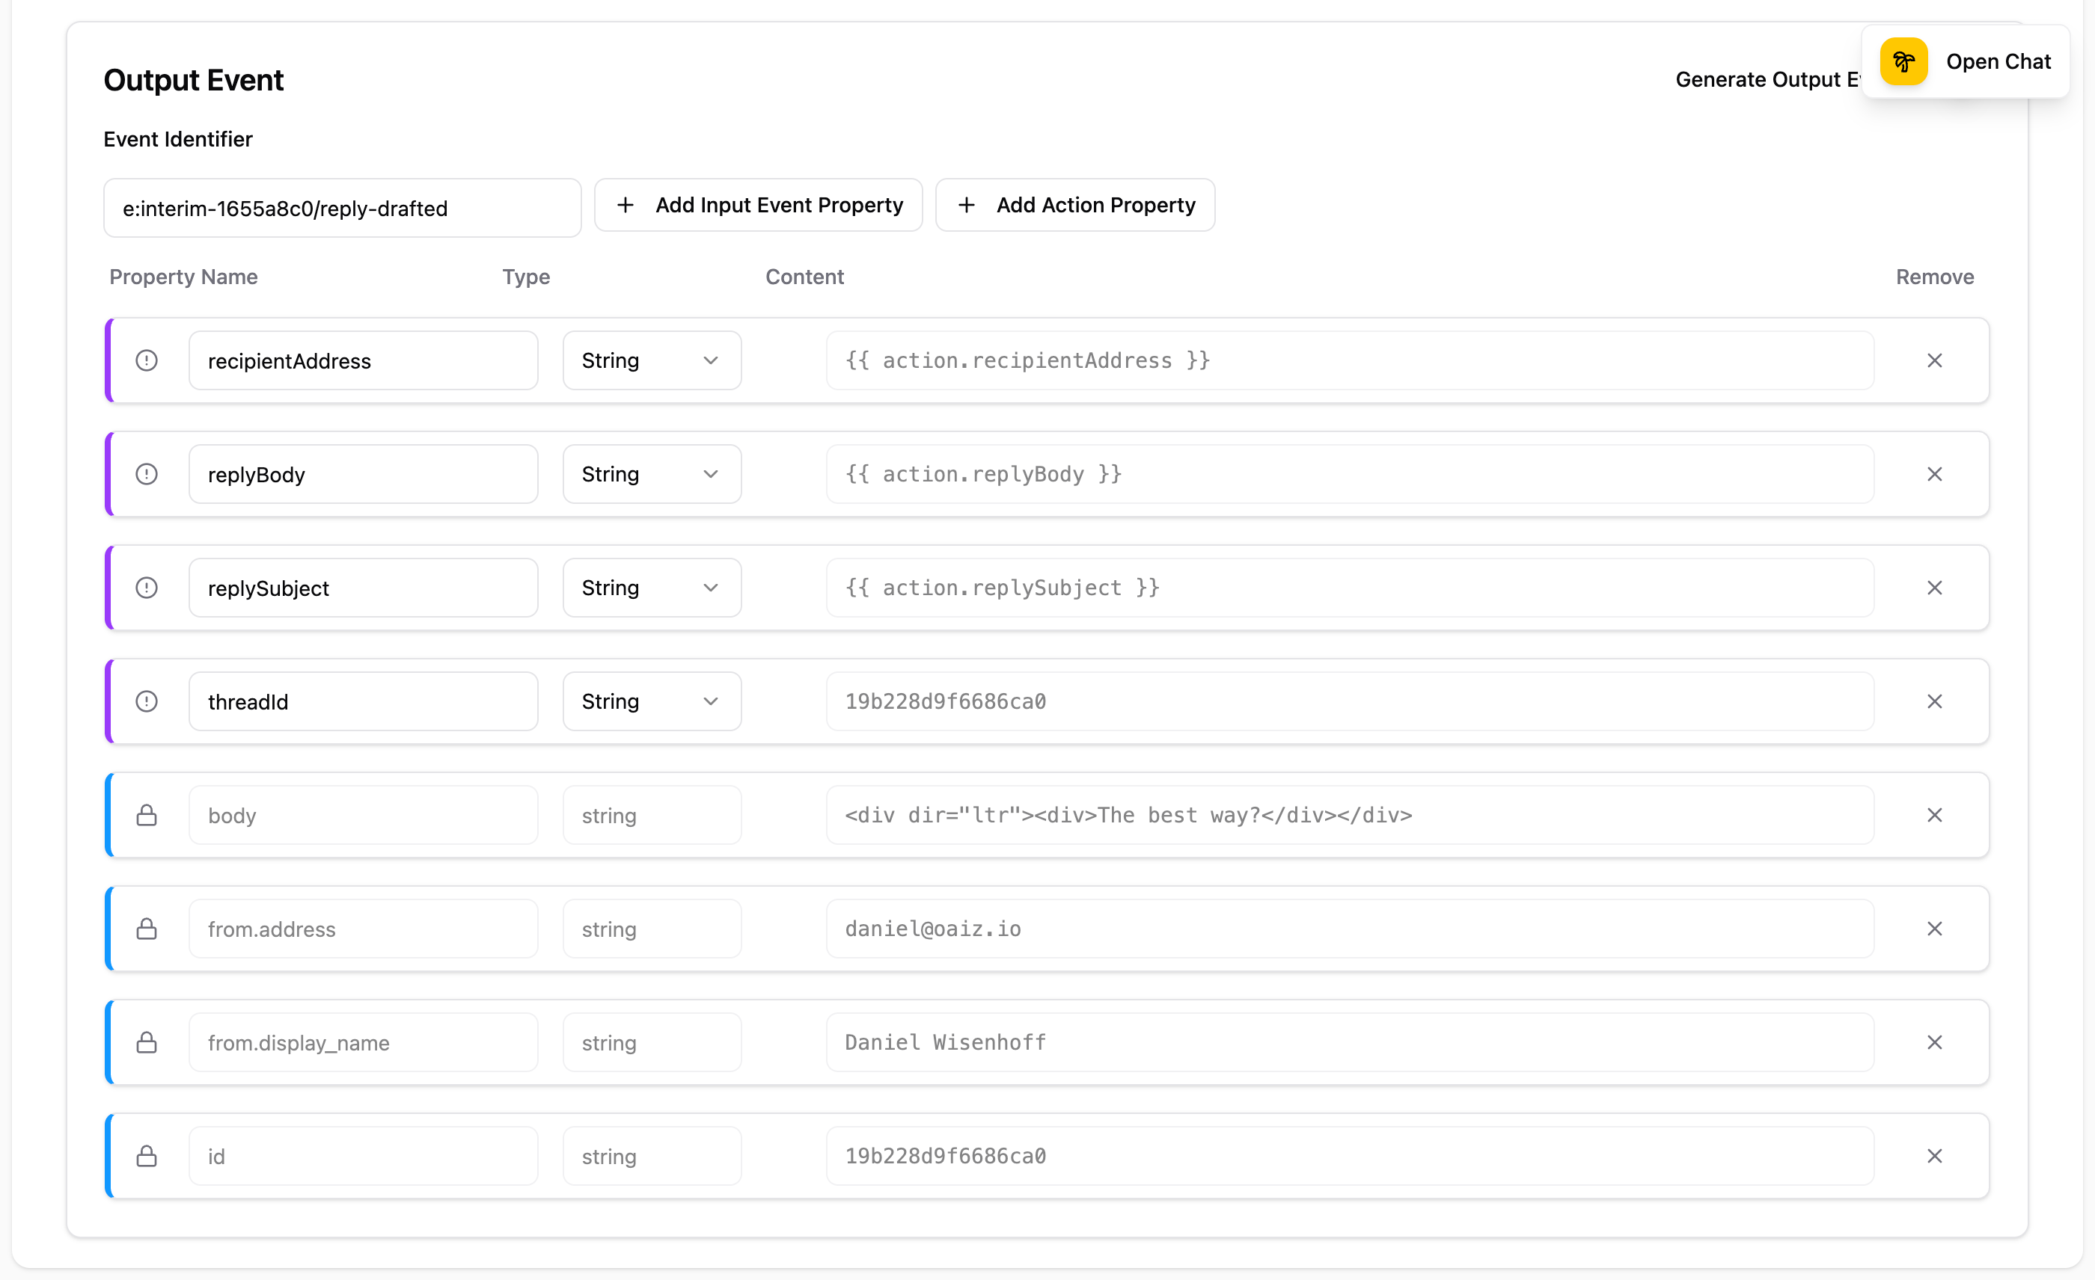The image size is (2095, 1280).
Task: Open the type dropdown for recipientAddress
Action: (x=651, y=360)
